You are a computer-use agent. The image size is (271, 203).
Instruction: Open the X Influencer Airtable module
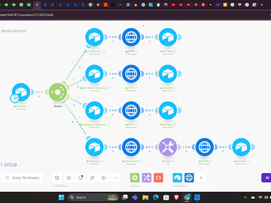coord(95,37)
